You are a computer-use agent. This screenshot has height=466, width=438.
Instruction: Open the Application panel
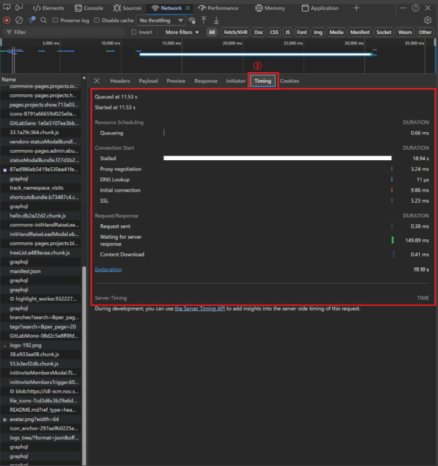pos(320,8)
